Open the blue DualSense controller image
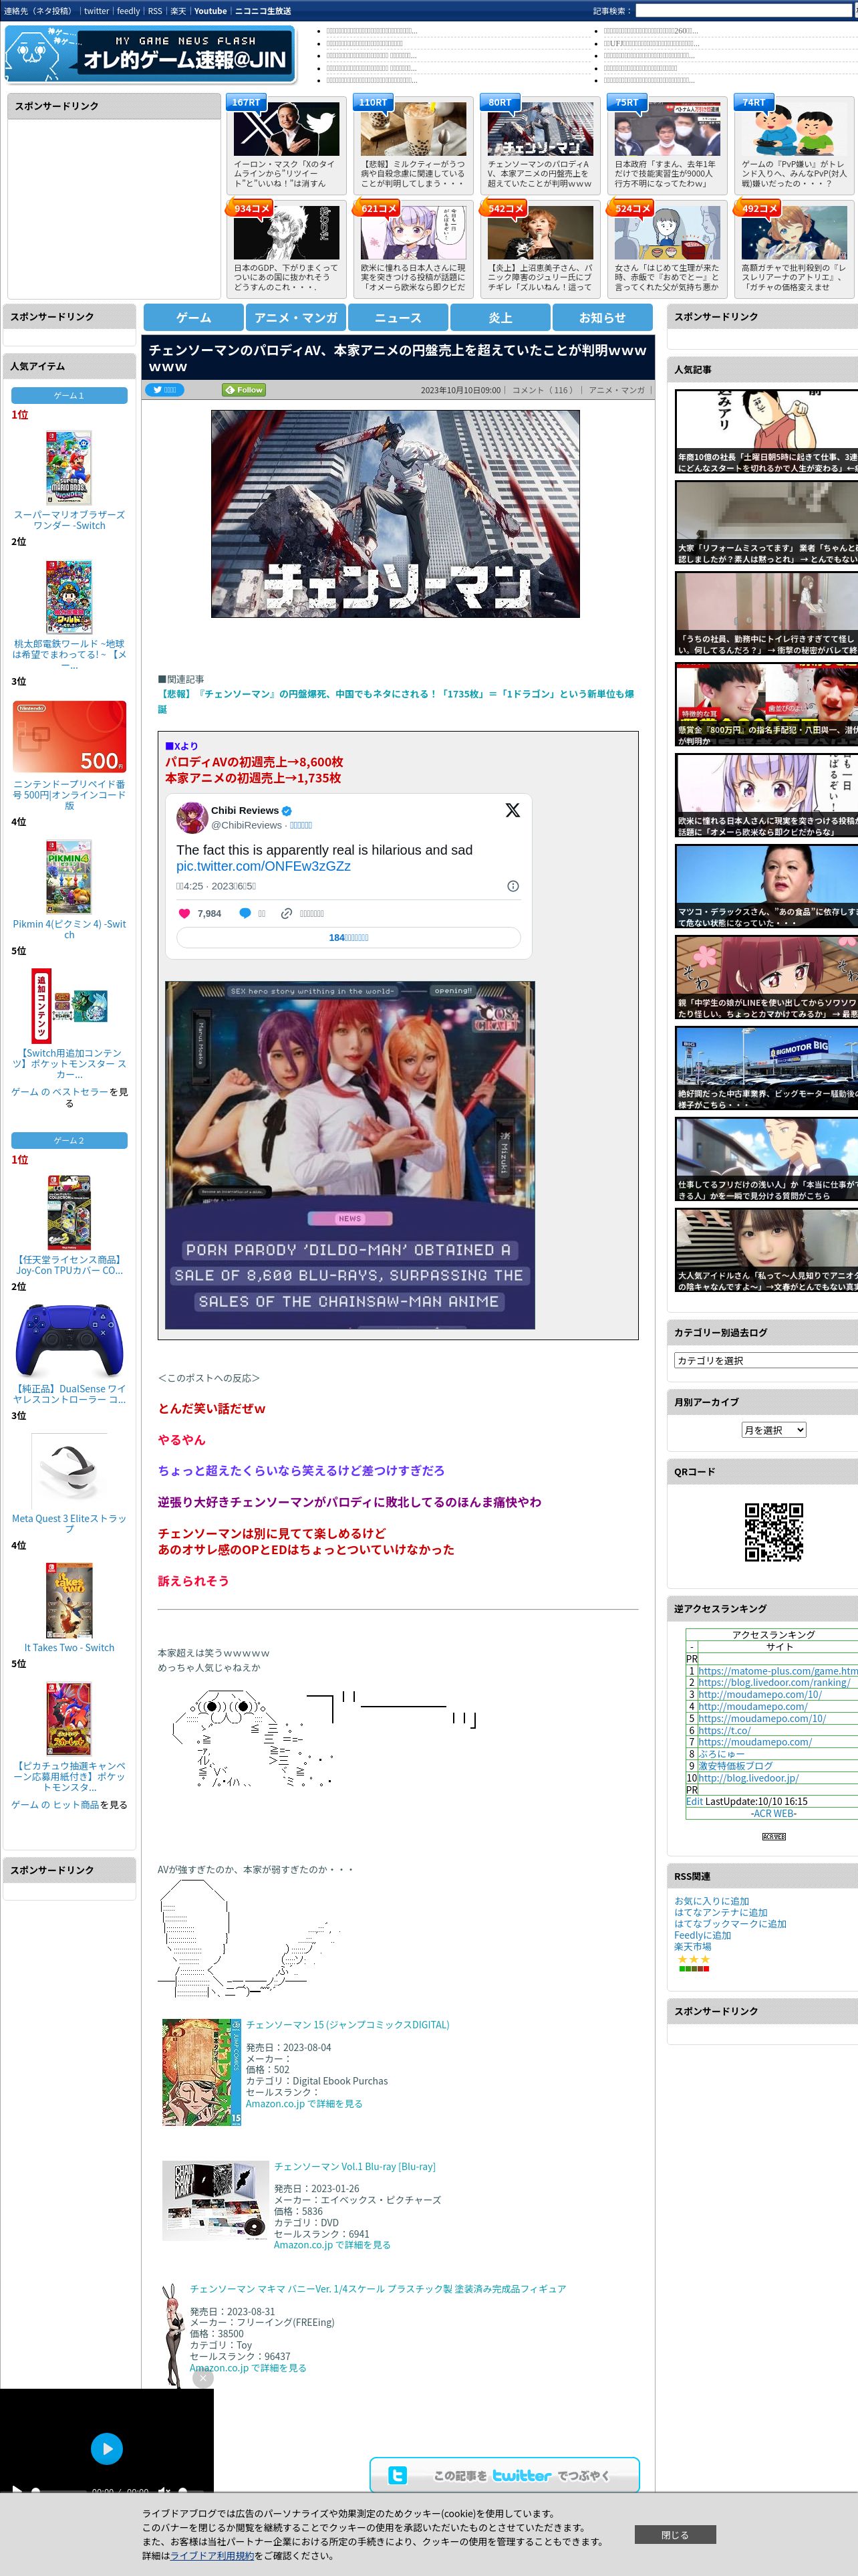The width and height of the screenshot is (858, 2576). pos(69,1341)
